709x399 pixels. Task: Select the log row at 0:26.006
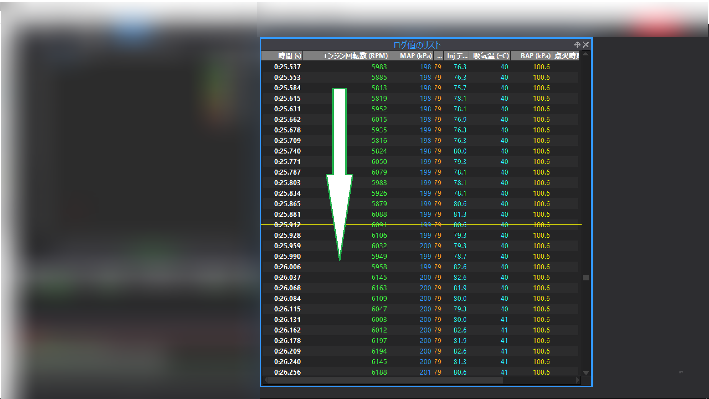click(x=287, y=267)
